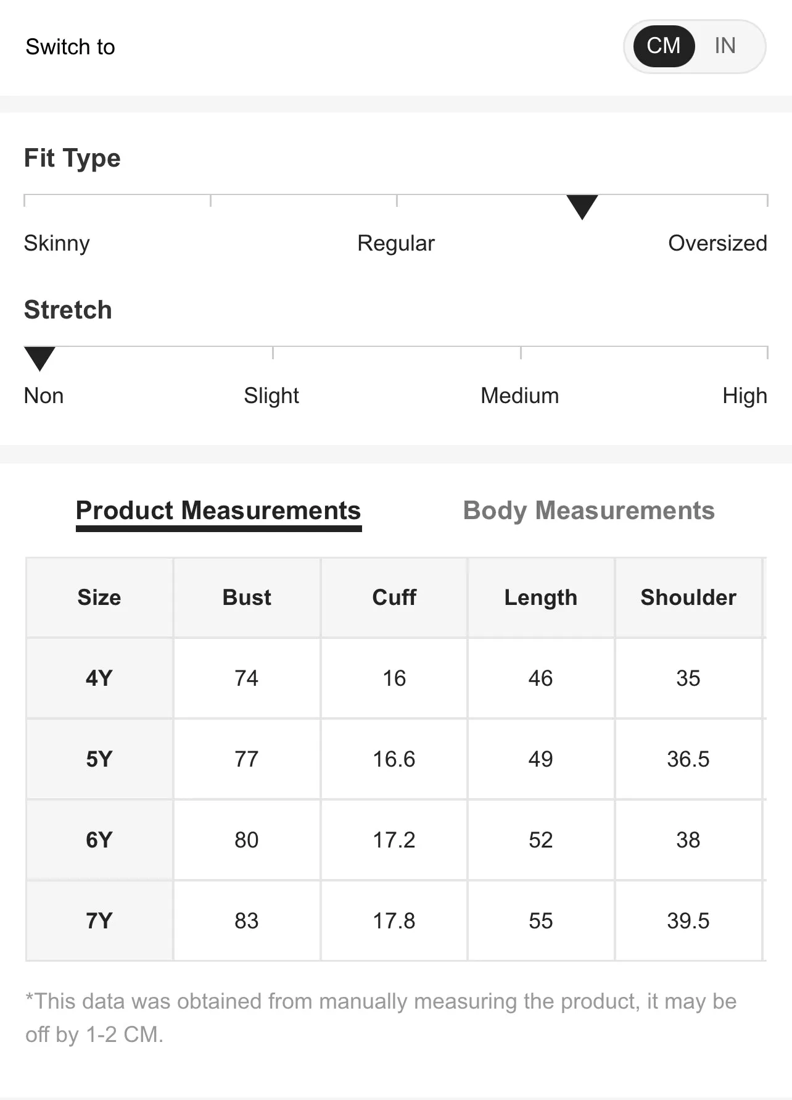Click the 4Y size row header
The image size is (792, 1100).
(x=99, y=678)
